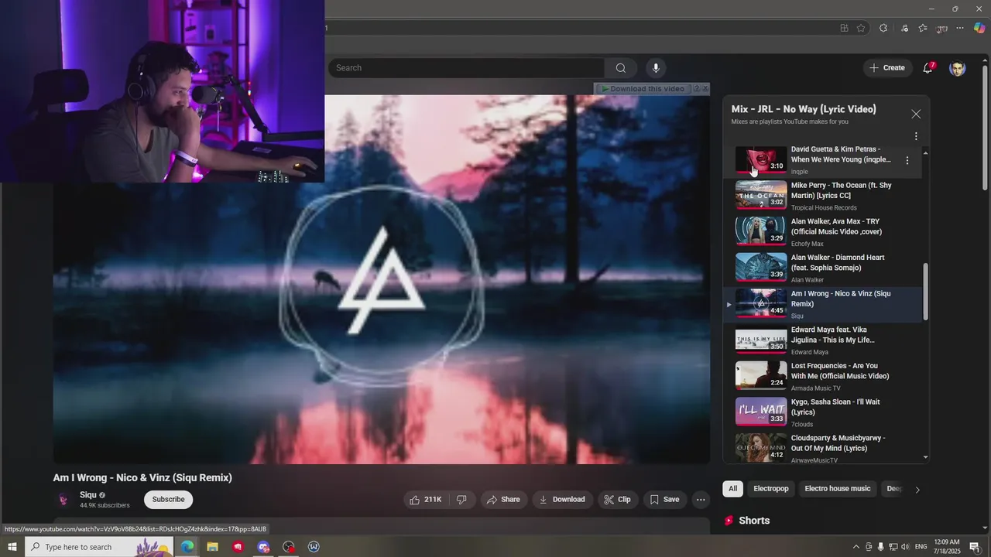Click the main video player
This screenshot has width=991, height=557.
point(381,279)
